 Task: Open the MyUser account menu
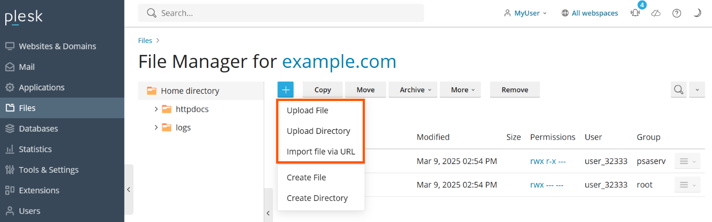[x=525, y=13]
